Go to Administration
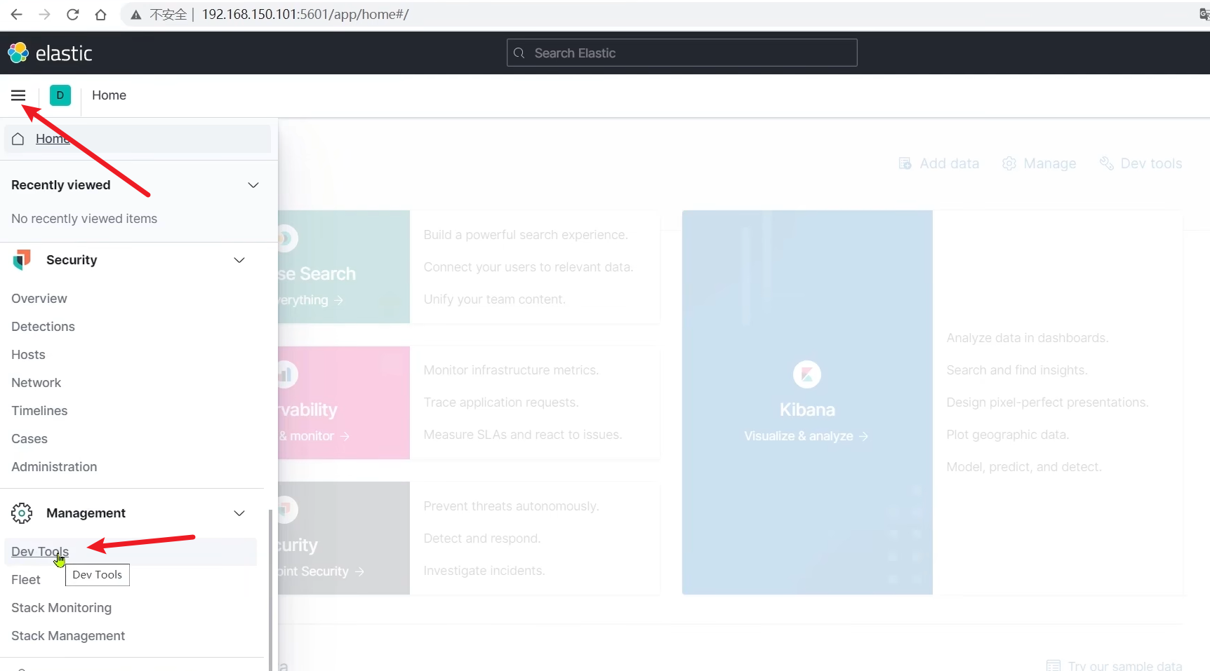Screen dimensions: 1210x671 54,467
